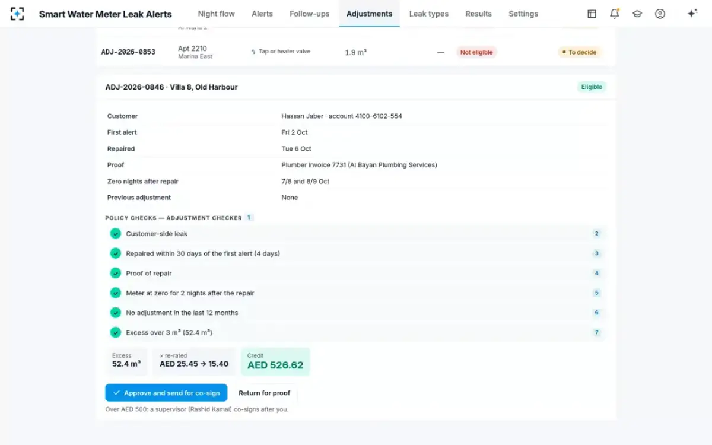712x445 pixels.
Task: Click the Meter at zero check icon
Action: pos(116,293)
